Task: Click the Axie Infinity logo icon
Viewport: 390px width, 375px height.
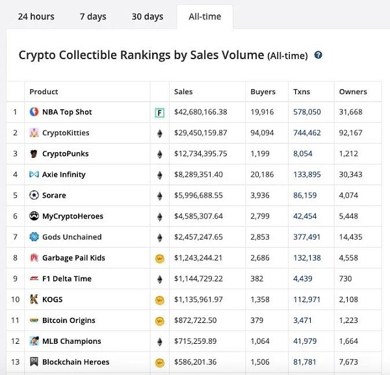Action: (x=34, y=175)
